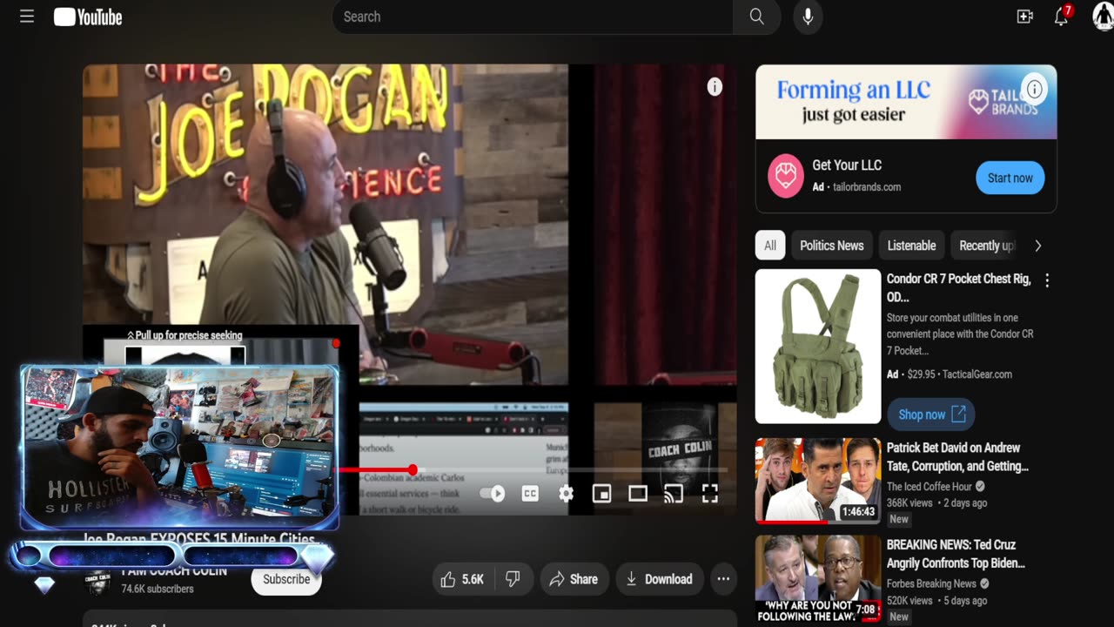Open player settings gear
Viewport: 1114px width, 627px height.
coord(566,494)
